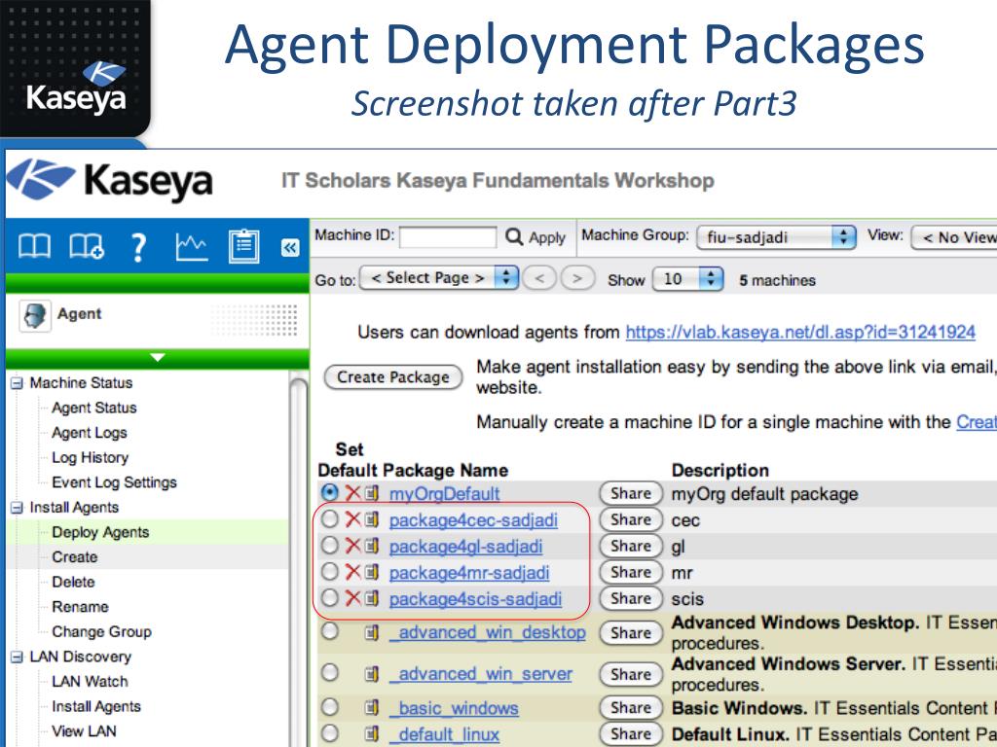This screenshot has width=997, height=747.
Task: Click package icon beside package4scis-sadjadi
Action: point(372,598)
